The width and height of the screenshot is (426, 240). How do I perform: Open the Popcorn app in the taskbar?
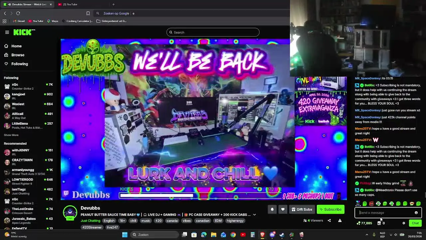(302, 235)
